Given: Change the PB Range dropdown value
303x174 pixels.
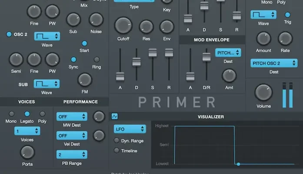Looking at the screenshot, I should coord(72,154).
